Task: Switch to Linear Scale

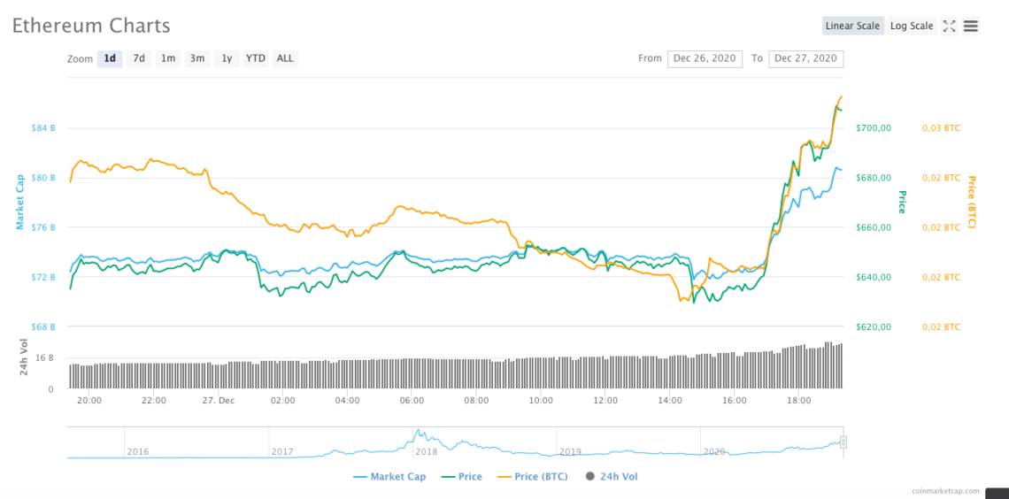Action: [x=852, y=26]
